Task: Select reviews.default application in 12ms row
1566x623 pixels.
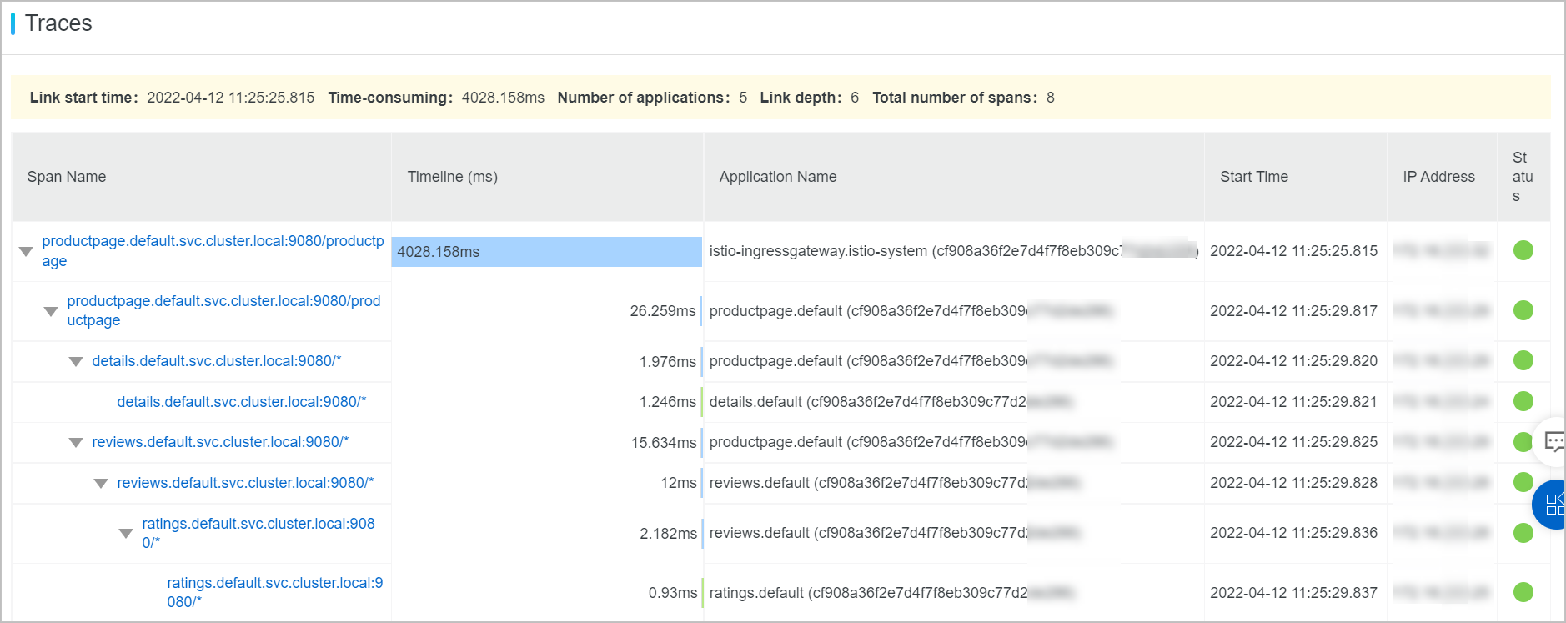Action: [894, 483]
